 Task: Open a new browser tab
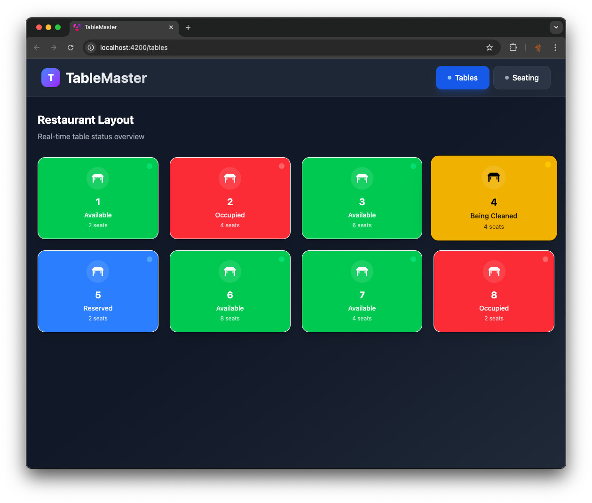188,27
